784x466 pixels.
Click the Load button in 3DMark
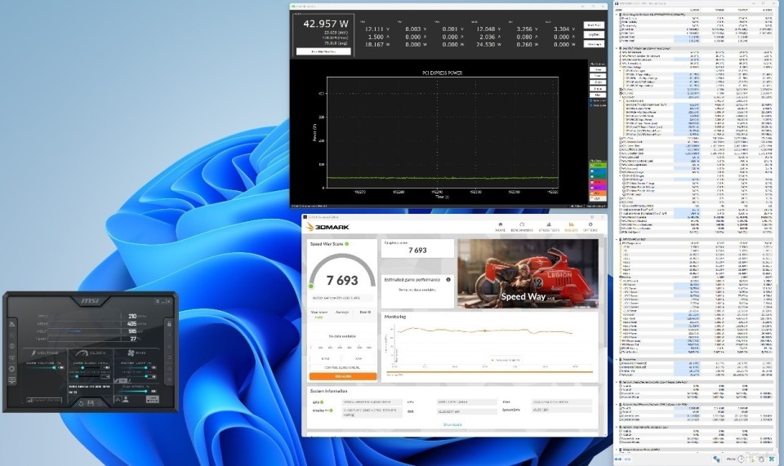point(325,358)
